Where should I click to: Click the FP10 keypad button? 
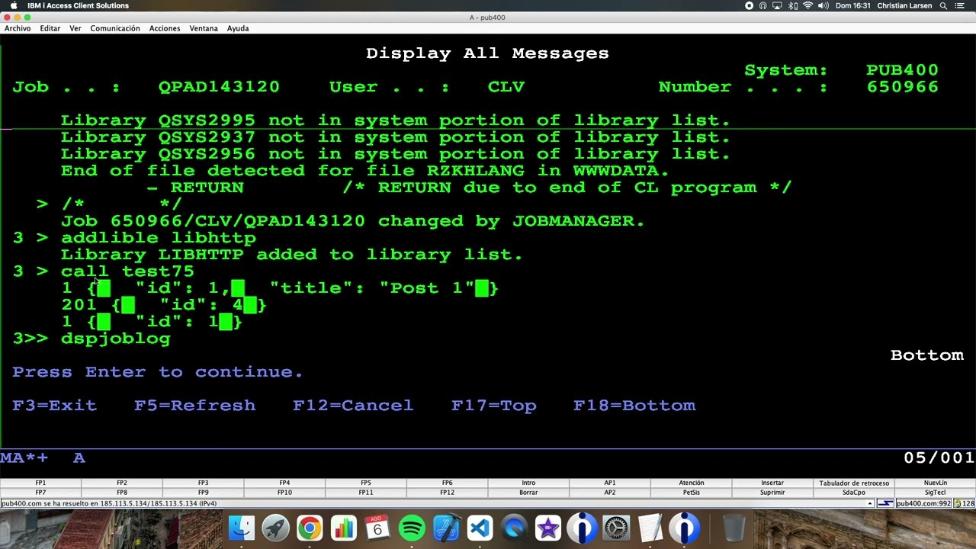pyautogui.click(x=284, y=493)
